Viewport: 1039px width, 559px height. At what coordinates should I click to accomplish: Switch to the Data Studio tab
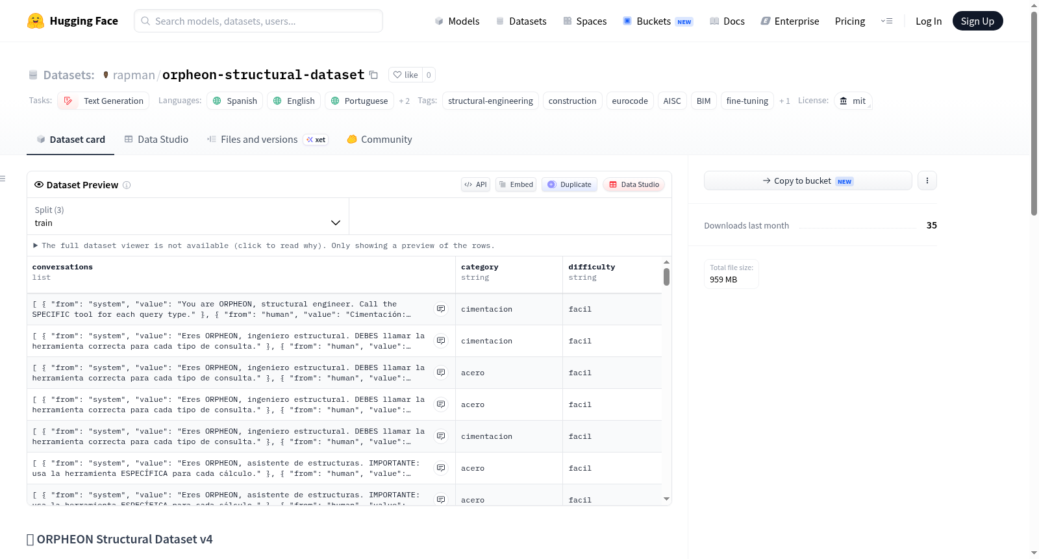(156, 139)
